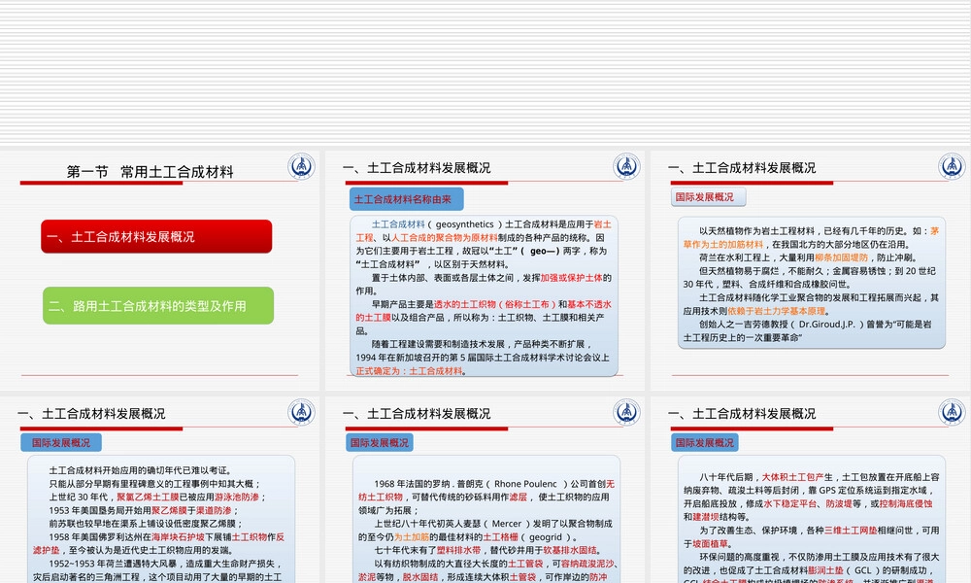
Task: Click the red phrase 水下稳定平台
Action: tap(790, 503)
